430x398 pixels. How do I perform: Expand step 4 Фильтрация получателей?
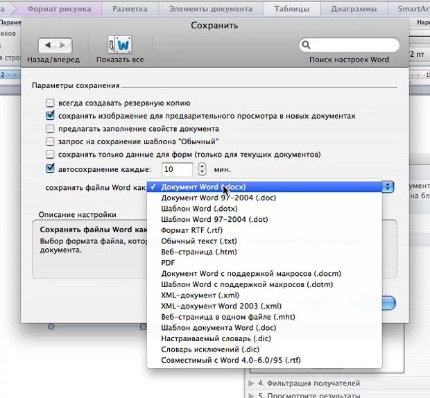click(251, 383)
